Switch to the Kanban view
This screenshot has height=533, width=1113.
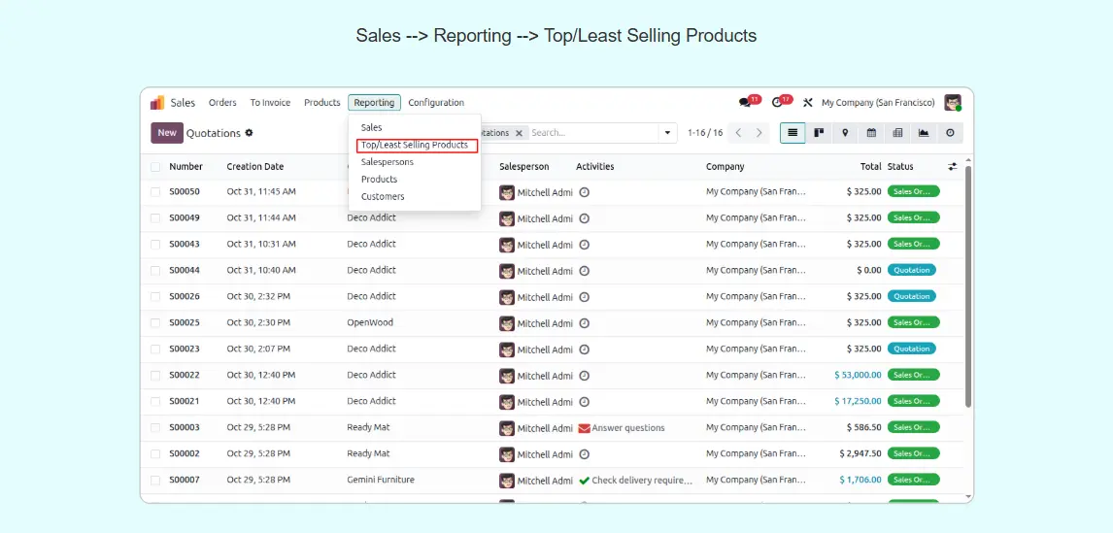click(819, 133)
